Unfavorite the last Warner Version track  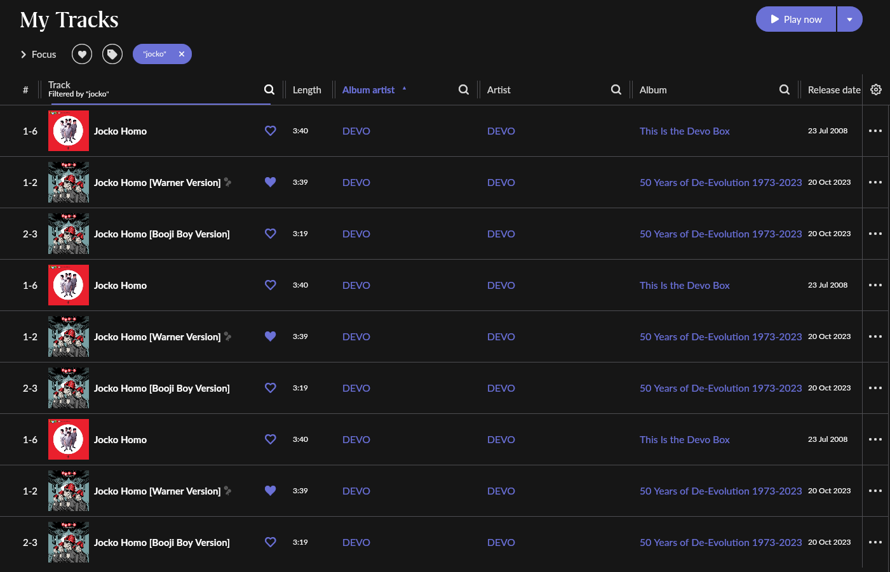pyautogui.click(x=271, y=491)
